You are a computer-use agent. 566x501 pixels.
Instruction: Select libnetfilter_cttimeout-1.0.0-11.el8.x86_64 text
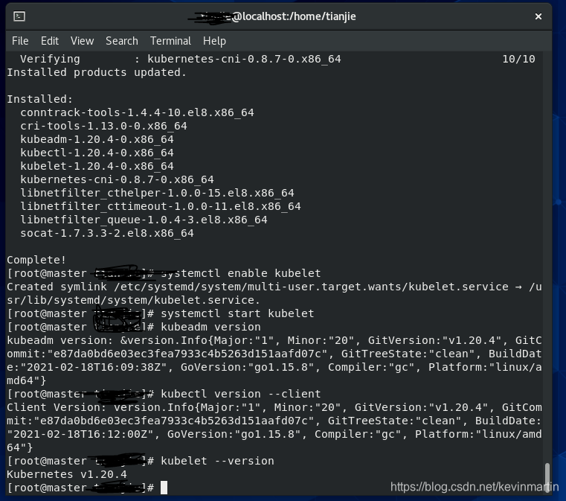click(x=160, y=206)
